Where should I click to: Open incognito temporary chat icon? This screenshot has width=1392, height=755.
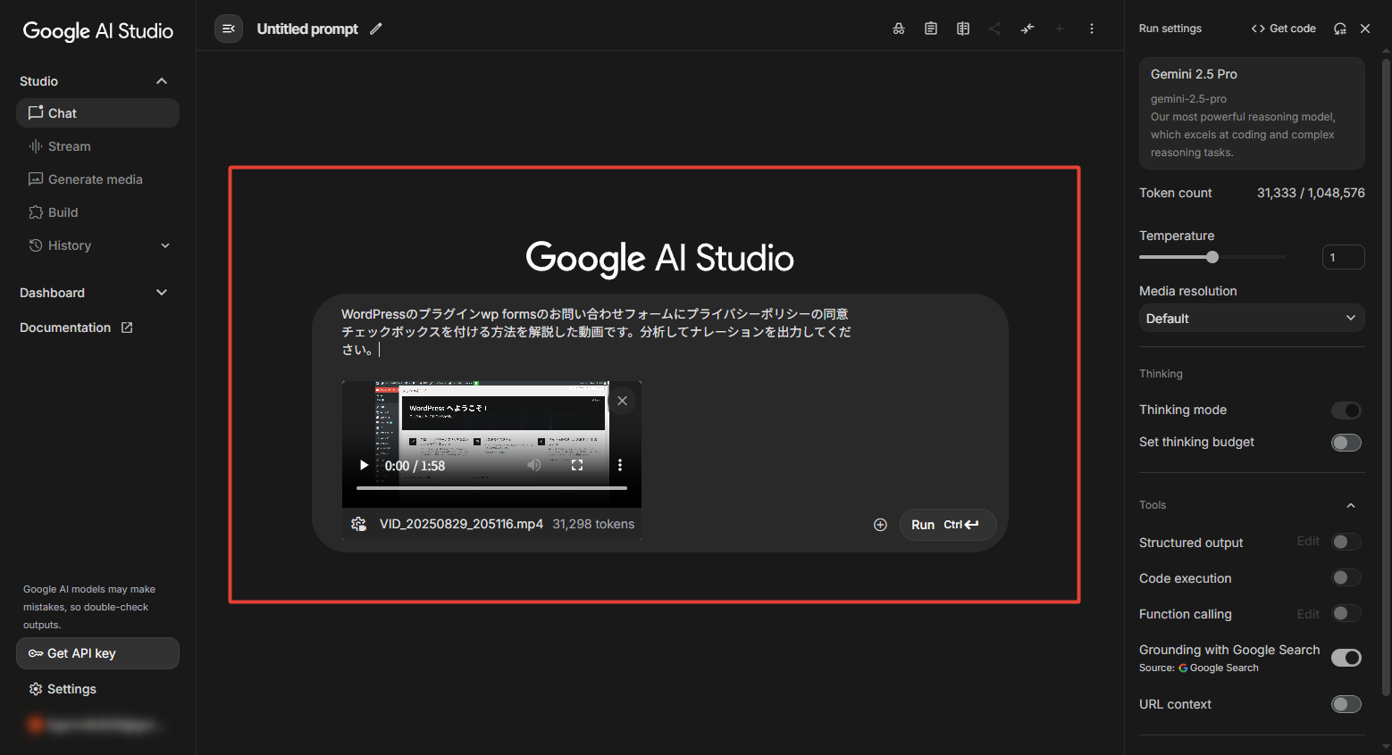[899, 29]
